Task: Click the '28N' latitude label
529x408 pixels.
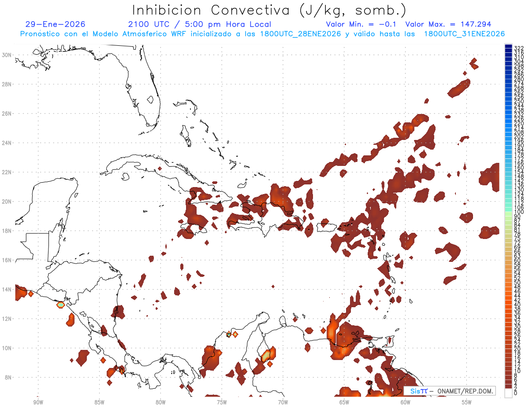Action: [7, 84]
